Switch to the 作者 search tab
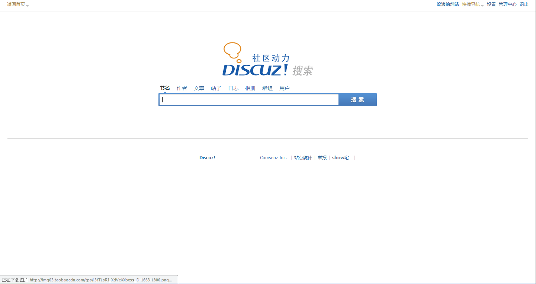This screenshot has height=284, width=536. [x=182, y=88]
